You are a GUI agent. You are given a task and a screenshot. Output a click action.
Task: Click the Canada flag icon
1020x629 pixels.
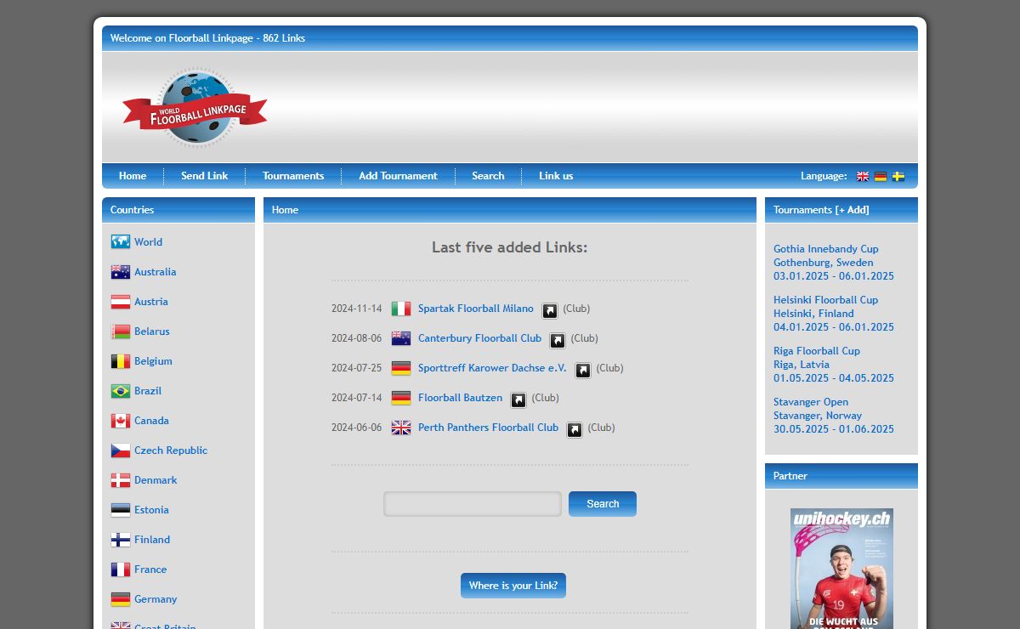point(121,420)
